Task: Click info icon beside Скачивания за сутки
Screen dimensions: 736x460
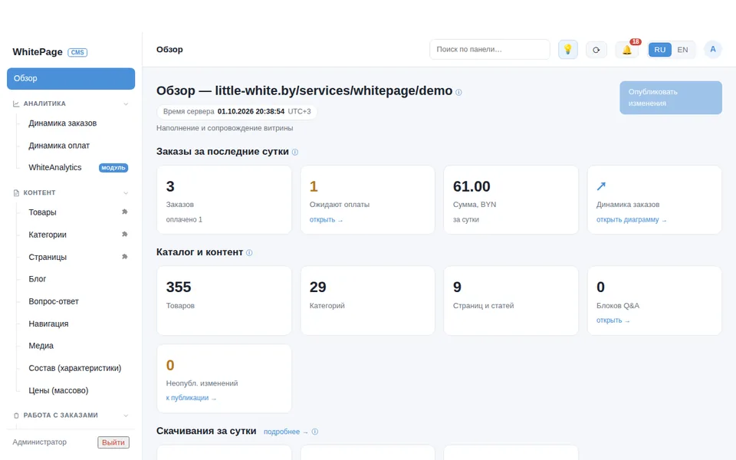Action: click(315, 432)
